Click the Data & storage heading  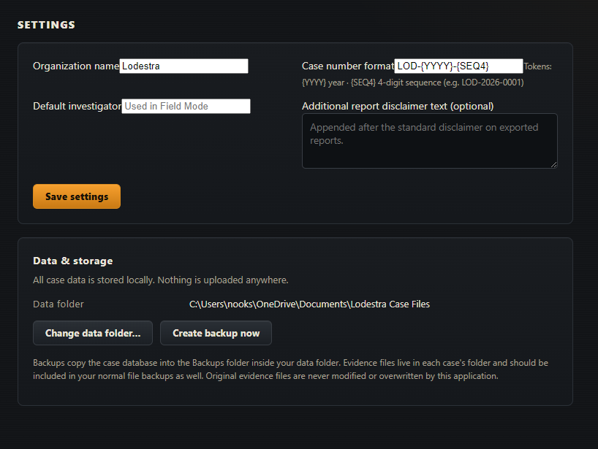[73, 261]
